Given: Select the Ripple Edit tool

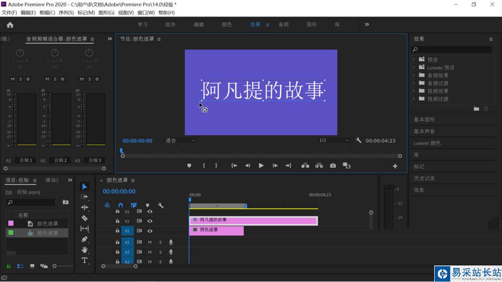Looking at the screenshot, I should point(84,207).
